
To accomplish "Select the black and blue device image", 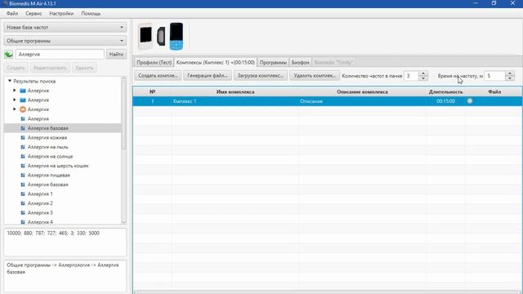I will pos(177,36).
